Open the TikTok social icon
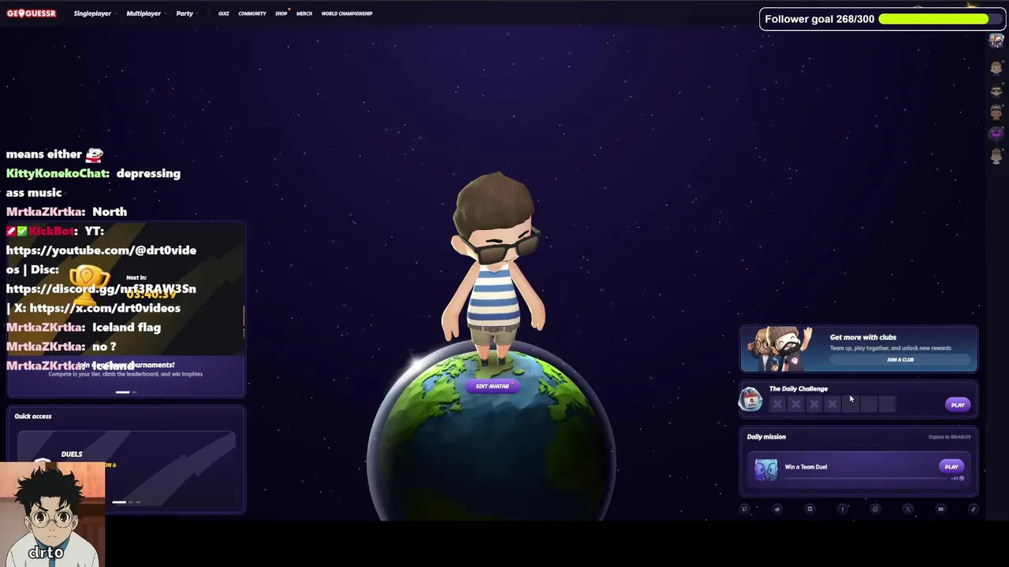Viewport: 1009px width, 567px height. [x=974, y=509]
